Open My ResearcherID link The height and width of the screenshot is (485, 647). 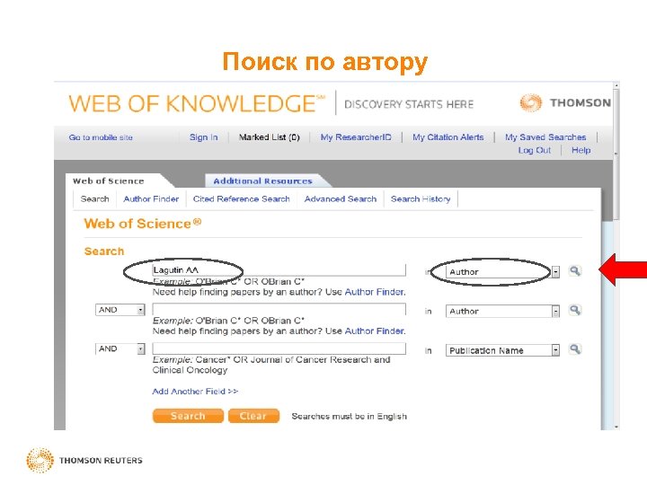click(x=356, y=137)
